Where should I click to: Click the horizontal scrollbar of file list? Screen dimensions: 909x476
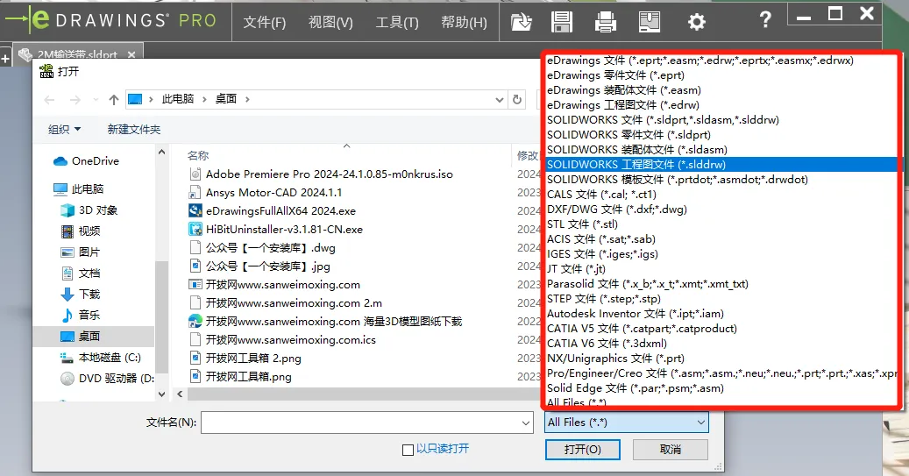coord(362,394)
